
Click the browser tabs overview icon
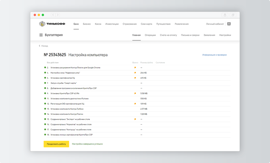point(233,15)
